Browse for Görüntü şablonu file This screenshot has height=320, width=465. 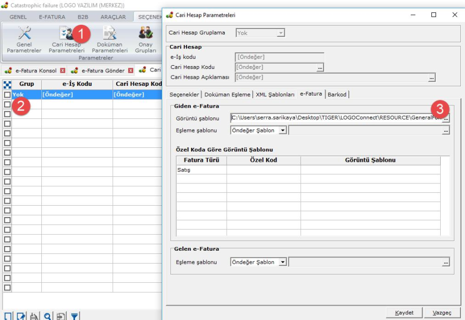coord(446,118)
